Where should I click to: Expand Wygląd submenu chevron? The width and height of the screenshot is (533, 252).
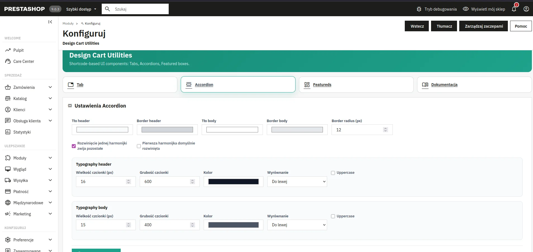coord(50,169)
